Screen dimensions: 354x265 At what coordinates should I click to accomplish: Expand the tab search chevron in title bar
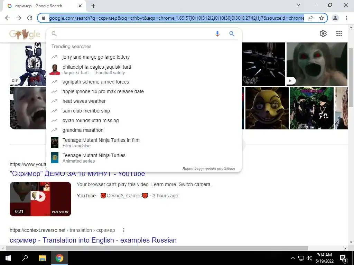point(298,5)
